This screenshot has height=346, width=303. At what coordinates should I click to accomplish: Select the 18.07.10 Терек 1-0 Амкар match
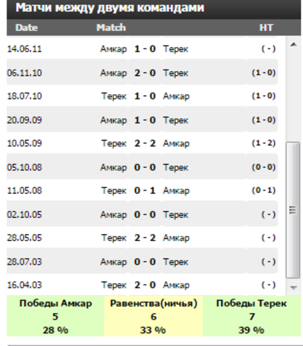click(142, 96)
